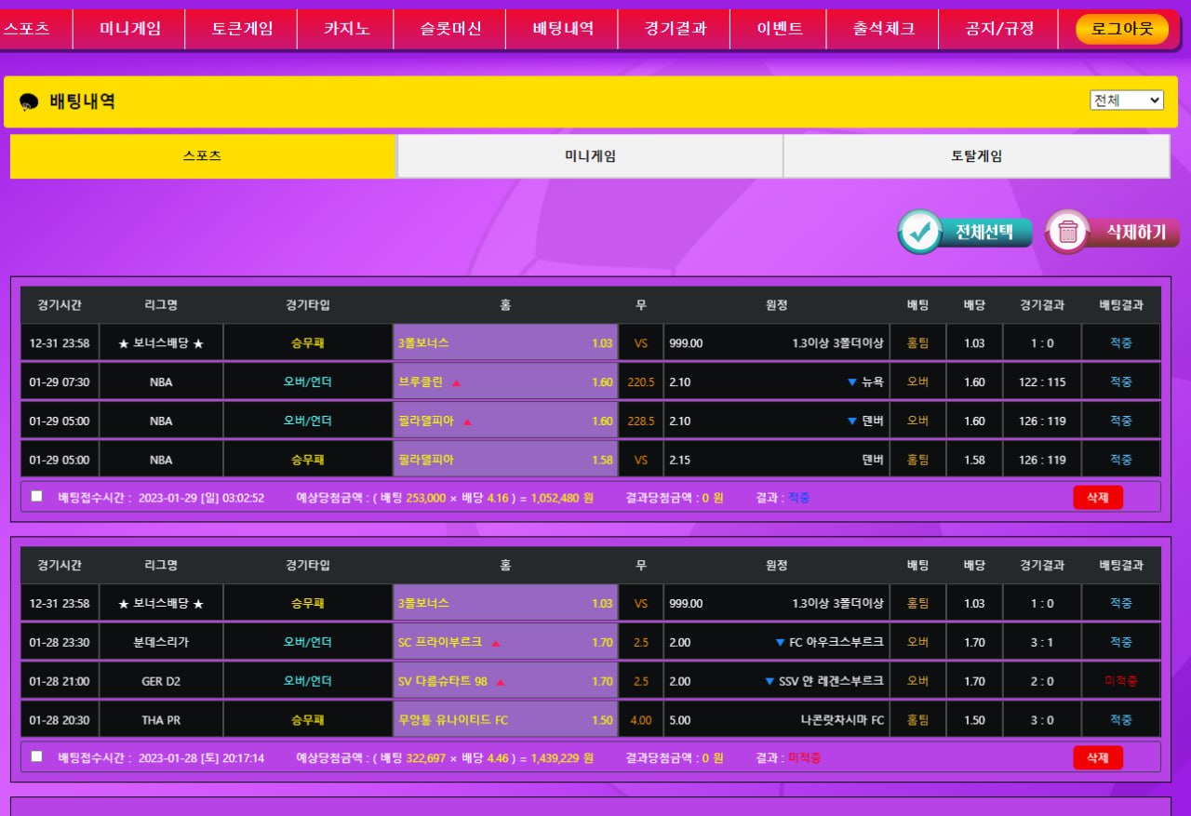The image size is (1191, 816).
Task: Open 카지노 in the top menu
Action: click(x=346, y=29)
